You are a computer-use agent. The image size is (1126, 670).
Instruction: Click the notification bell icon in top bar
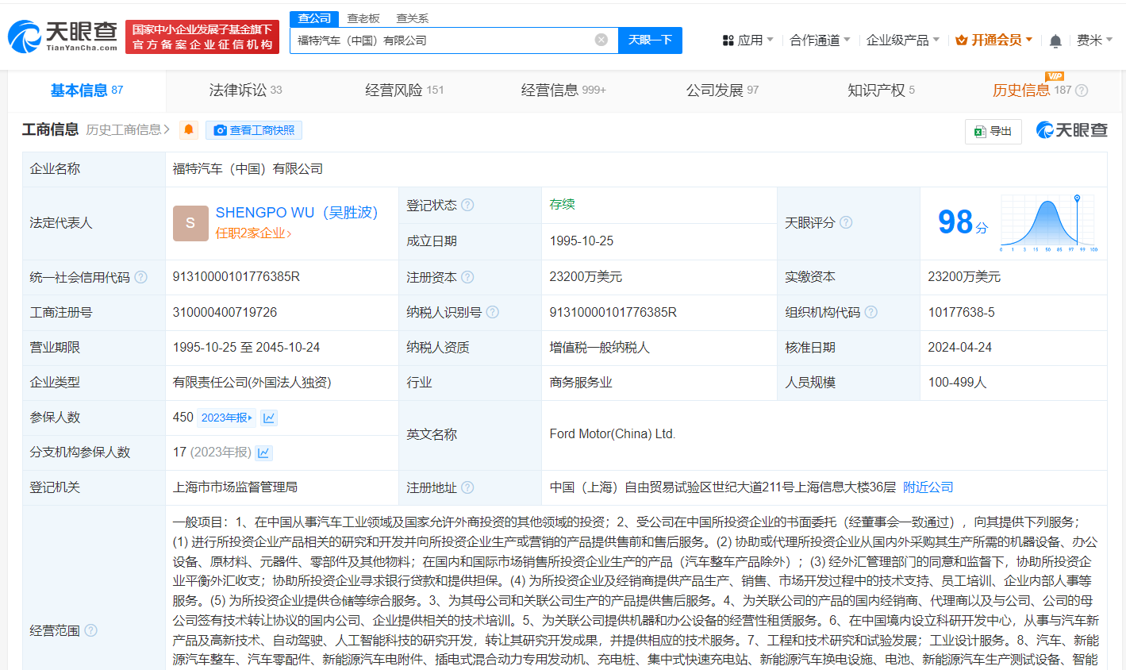tap(1056, 40)
